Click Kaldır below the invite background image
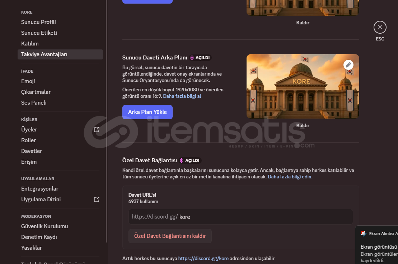 click(x=303, y=125)
